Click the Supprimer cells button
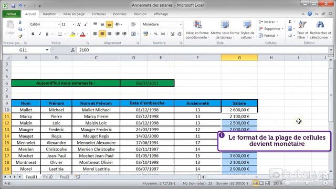 (271, 29)
